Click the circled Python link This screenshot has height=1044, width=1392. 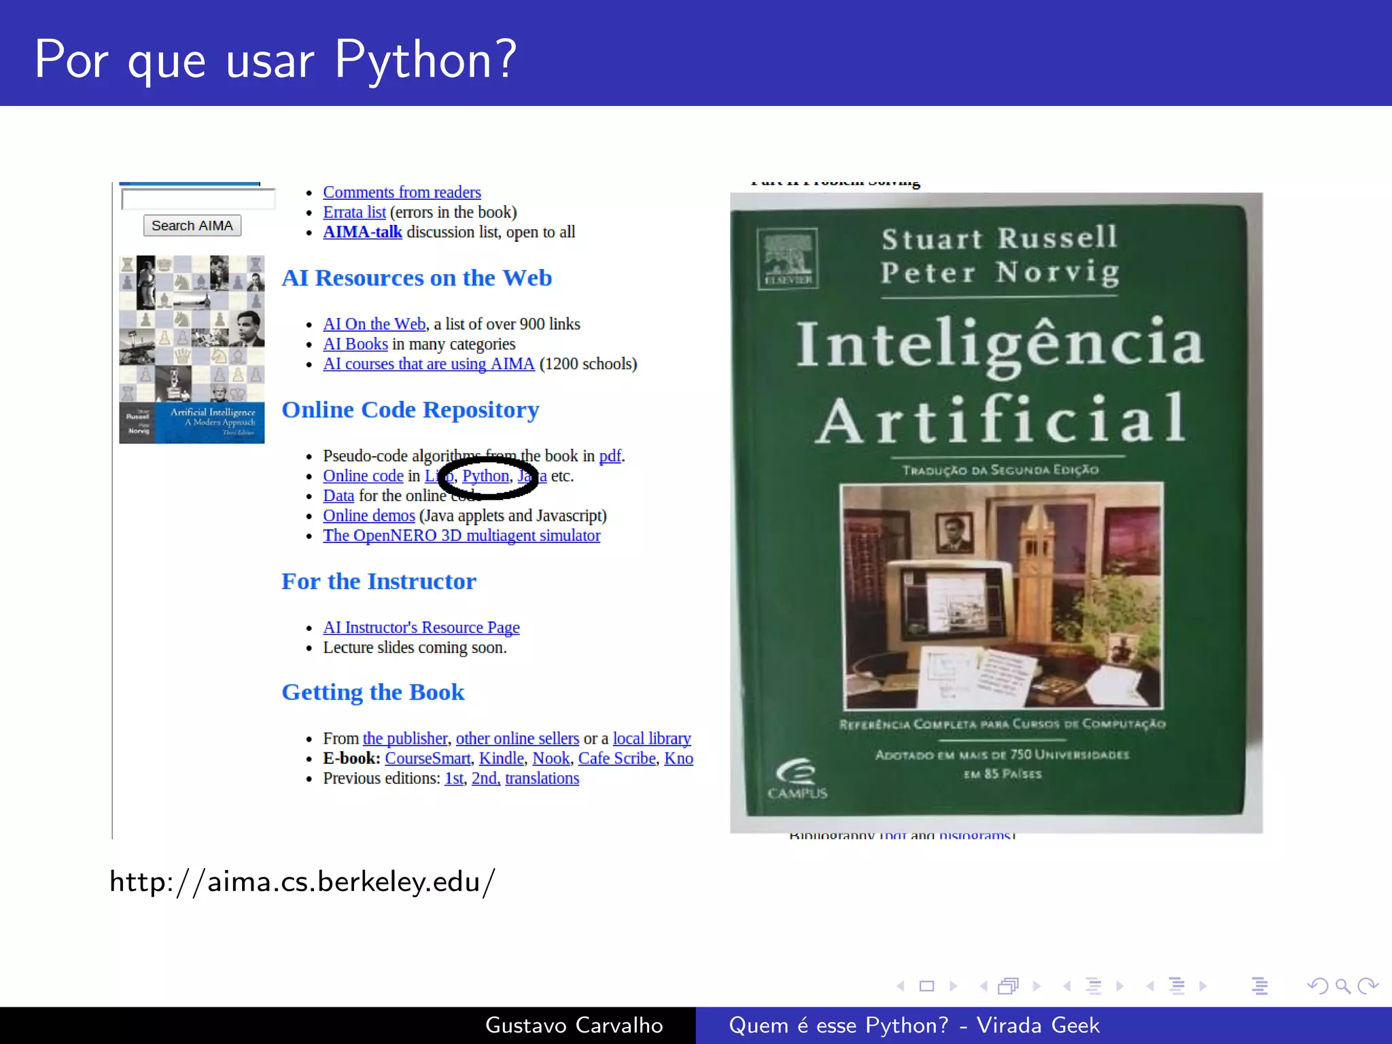485,476
